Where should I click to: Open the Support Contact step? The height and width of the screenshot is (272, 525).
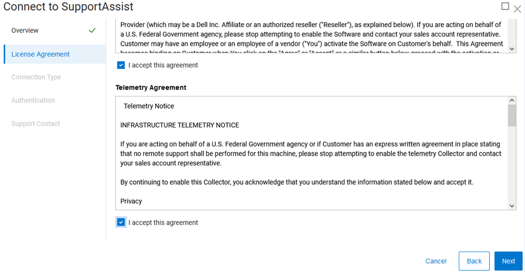(x=36, y=124)
